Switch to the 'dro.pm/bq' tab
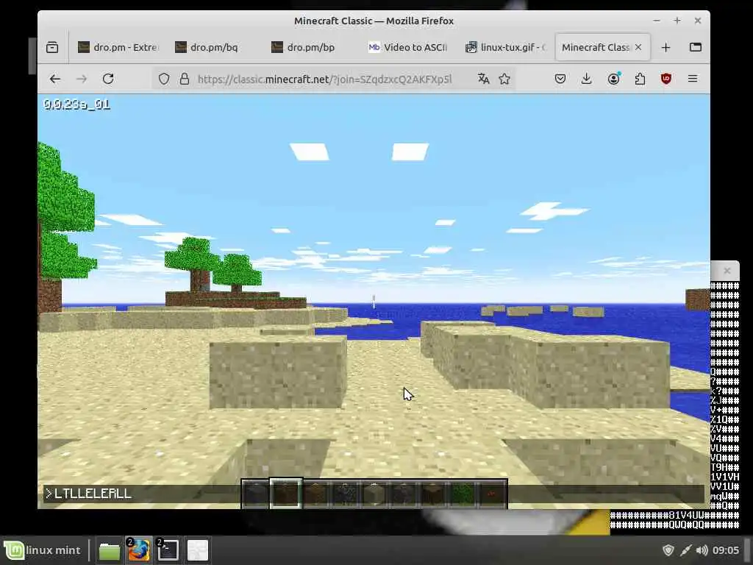 [214, 47]
